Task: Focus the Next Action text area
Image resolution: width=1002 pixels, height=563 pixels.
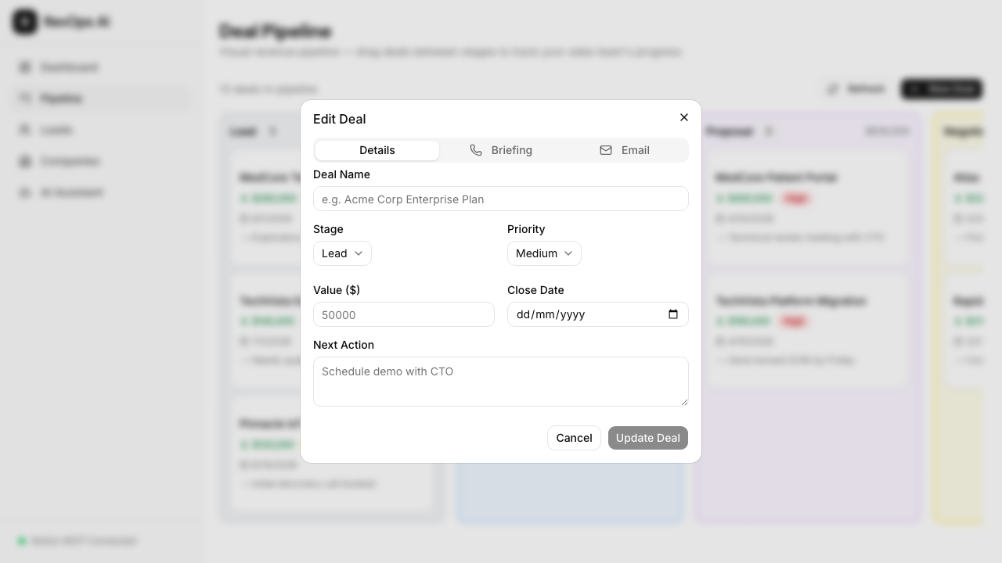Action: pyautogui.click(x=501, y=382)
